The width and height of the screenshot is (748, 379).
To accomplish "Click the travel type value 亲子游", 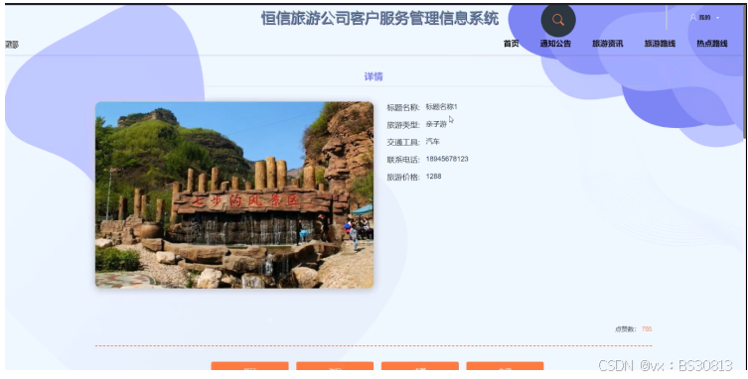I will pyautogui.click(x=436, y=124).
